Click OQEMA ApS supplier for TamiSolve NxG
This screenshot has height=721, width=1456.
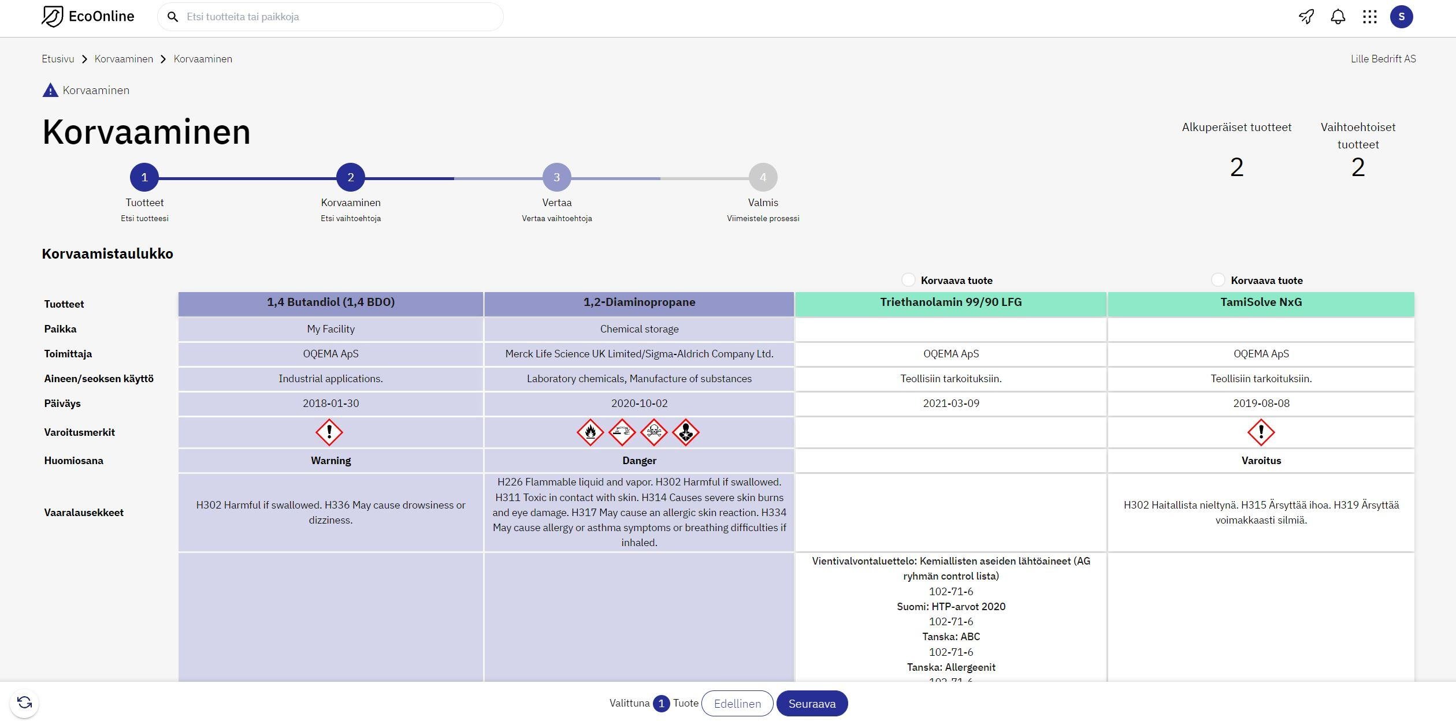click(x=1261, y=354)
